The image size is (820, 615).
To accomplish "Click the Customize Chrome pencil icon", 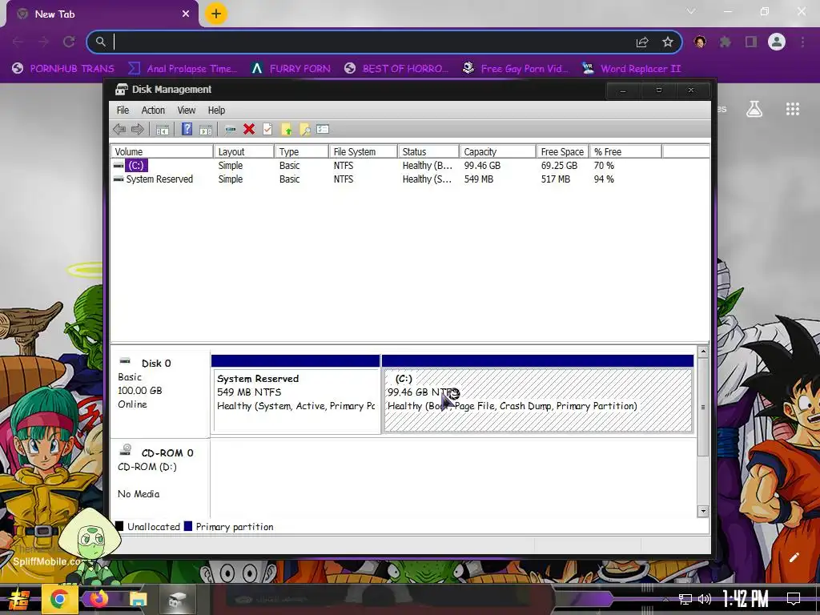I will pyautogui.click(x=794, y=557).
